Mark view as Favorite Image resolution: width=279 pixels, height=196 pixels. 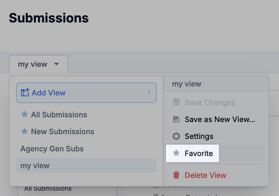click(x=199, y=153)
